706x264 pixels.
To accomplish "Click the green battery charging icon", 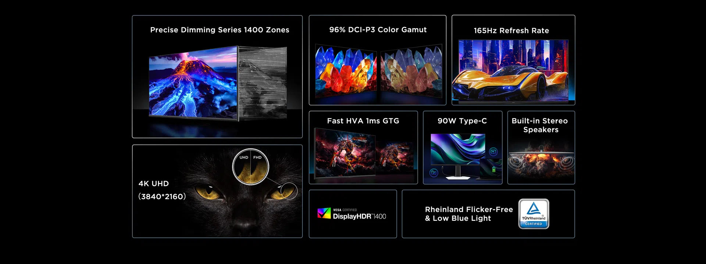I will (494, 169).
